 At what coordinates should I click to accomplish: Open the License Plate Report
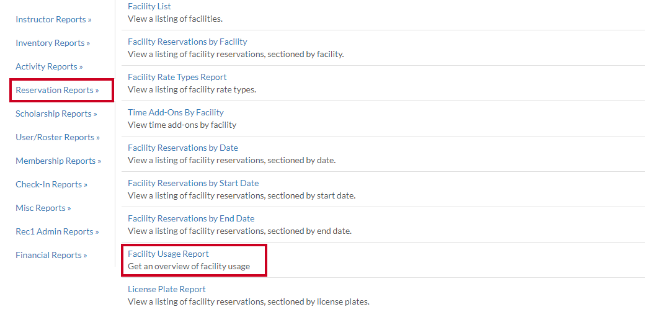167,289
